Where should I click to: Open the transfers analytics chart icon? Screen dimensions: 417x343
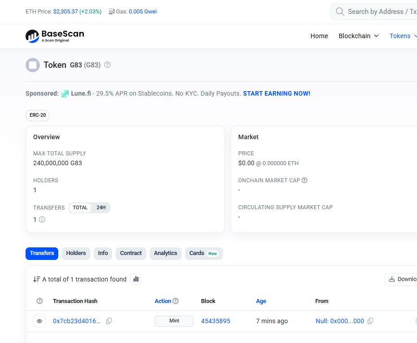pos(135,279)
